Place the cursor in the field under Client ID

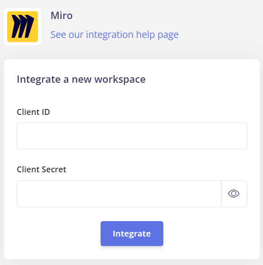pos(132,136)
